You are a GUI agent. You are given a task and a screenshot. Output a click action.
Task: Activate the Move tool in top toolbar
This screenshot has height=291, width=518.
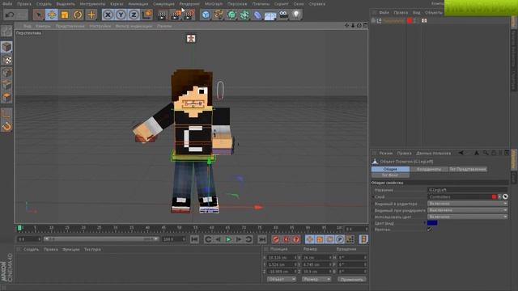pyautogui.click(x=52, y=15)
